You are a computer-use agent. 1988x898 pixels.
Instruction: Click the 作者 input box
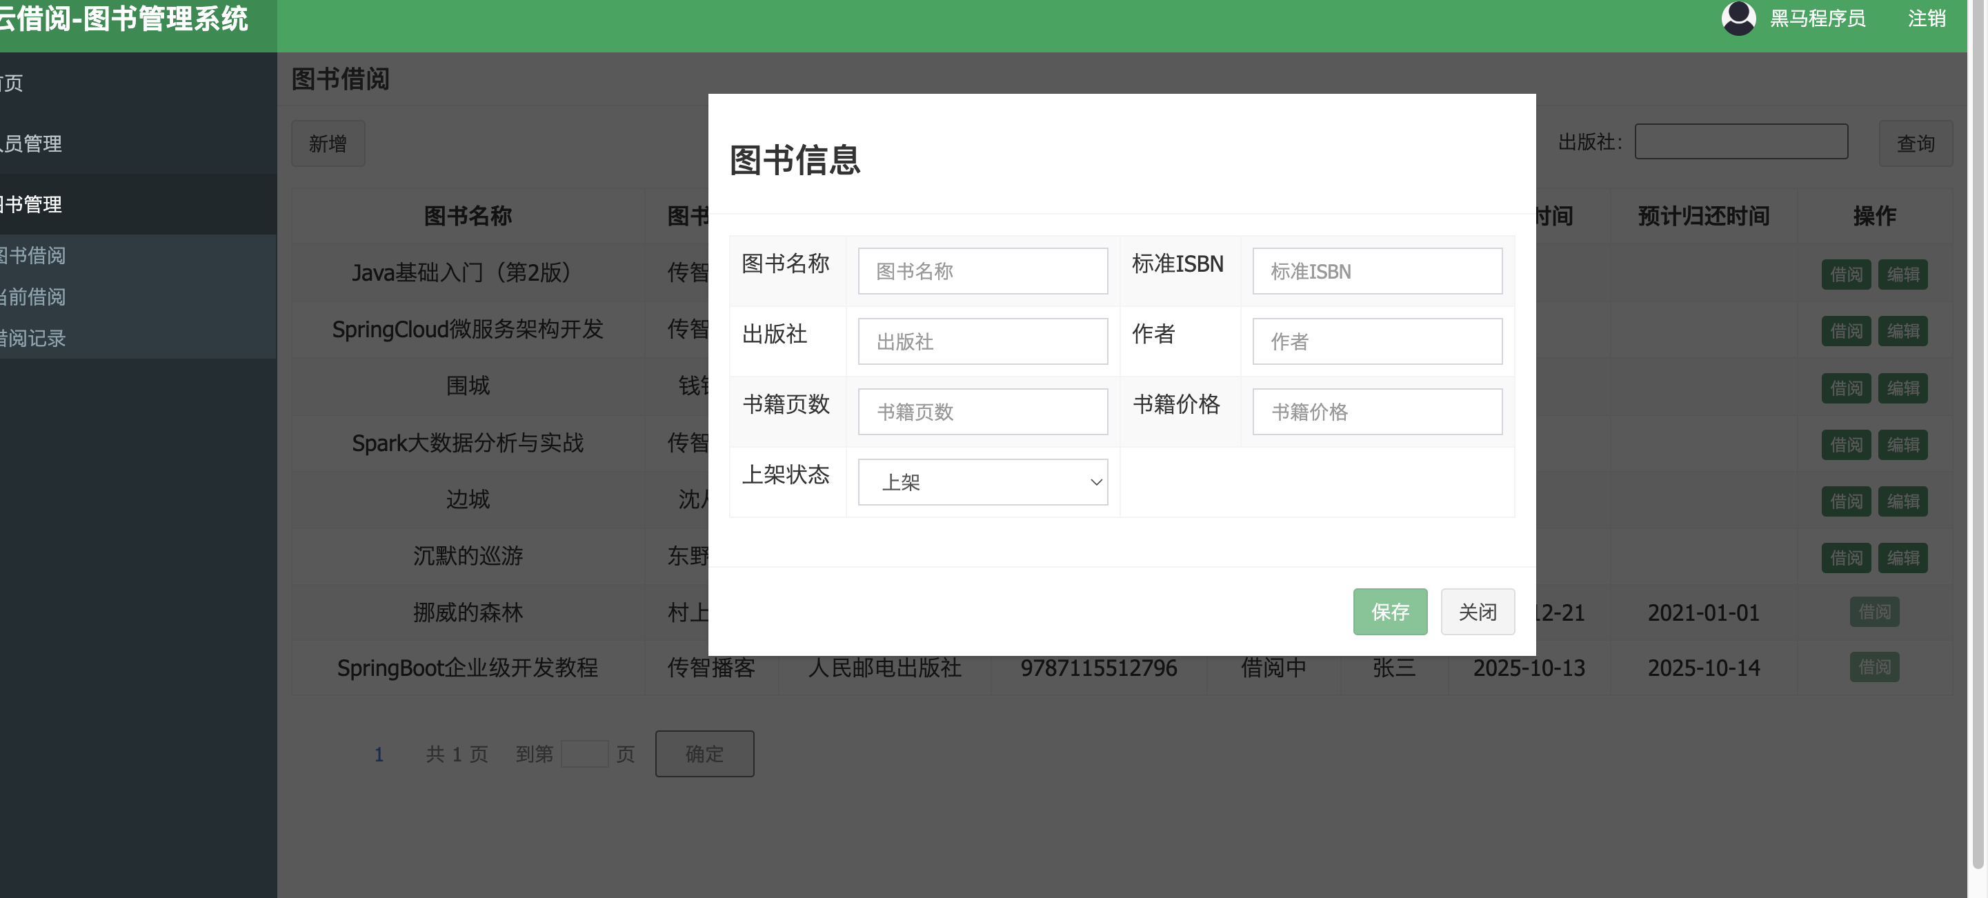click(x=1377, y=341)
